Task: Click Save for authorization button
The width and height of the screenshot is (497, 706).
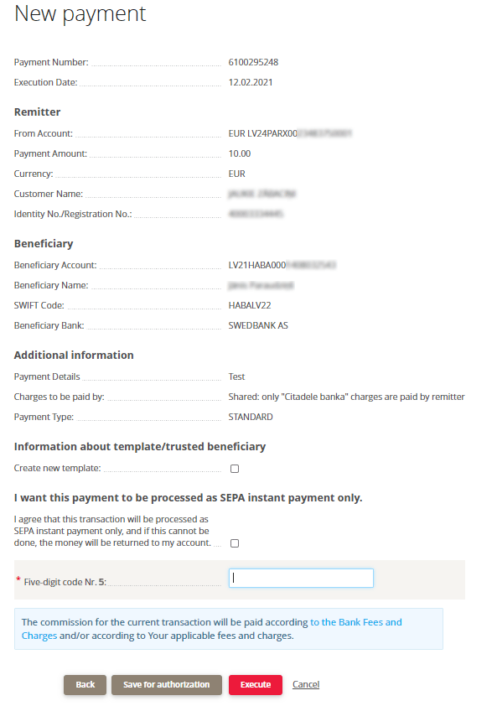Action: click(x=167, y=685)
